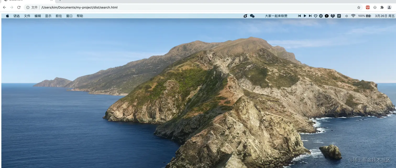Click the 100% battery indicator
Screen dimensions: 396x168
coord(365,16)
